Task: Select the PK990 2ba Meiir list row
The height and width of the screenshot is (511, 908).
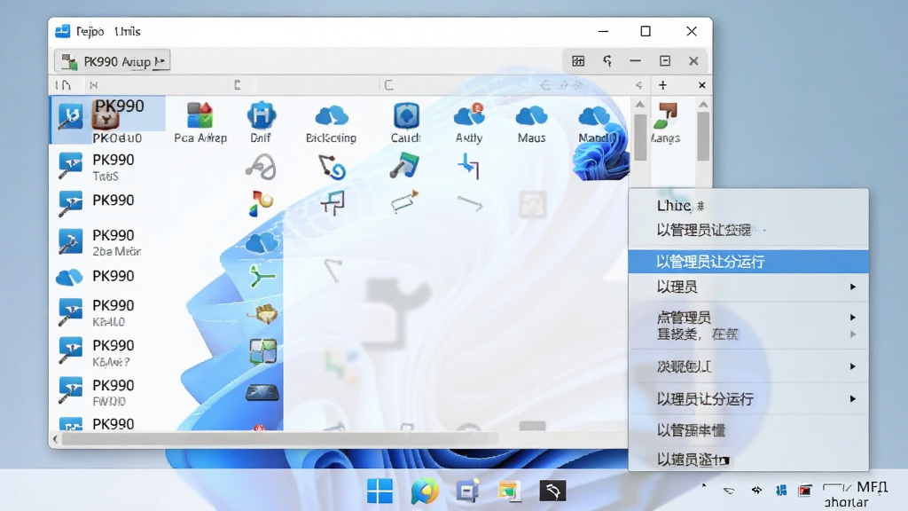Action: (x=107, y=242)
